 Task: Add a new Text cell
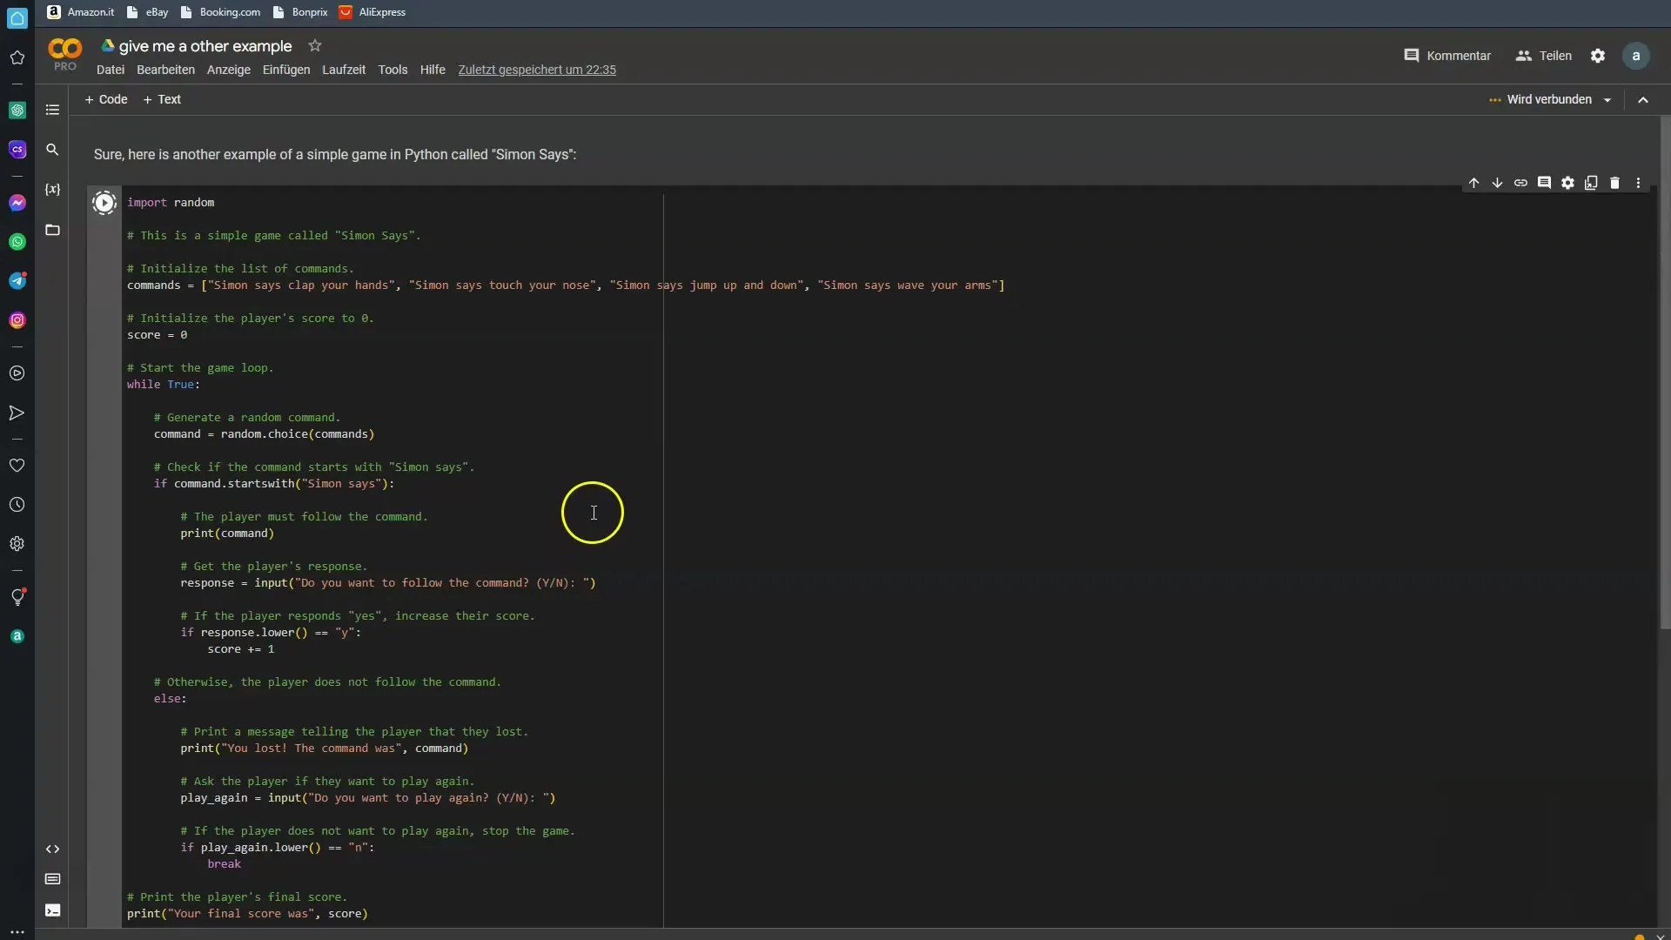(x=162, y=99)
